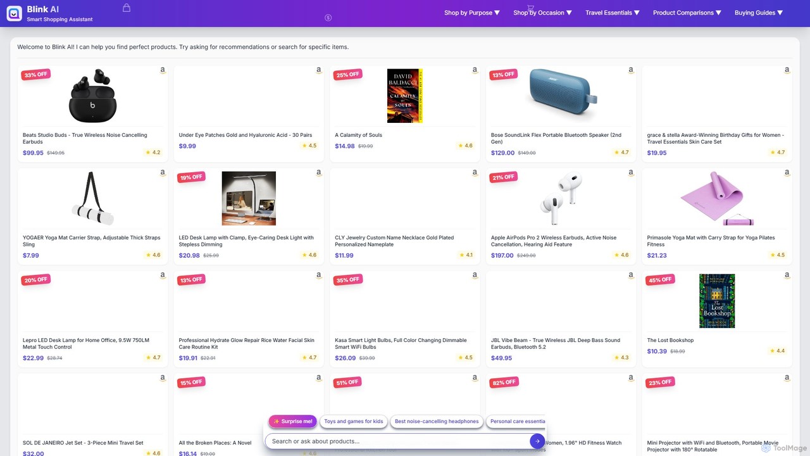
Task: Open the Product Comparisons dropdown
Action: [687, 13]
